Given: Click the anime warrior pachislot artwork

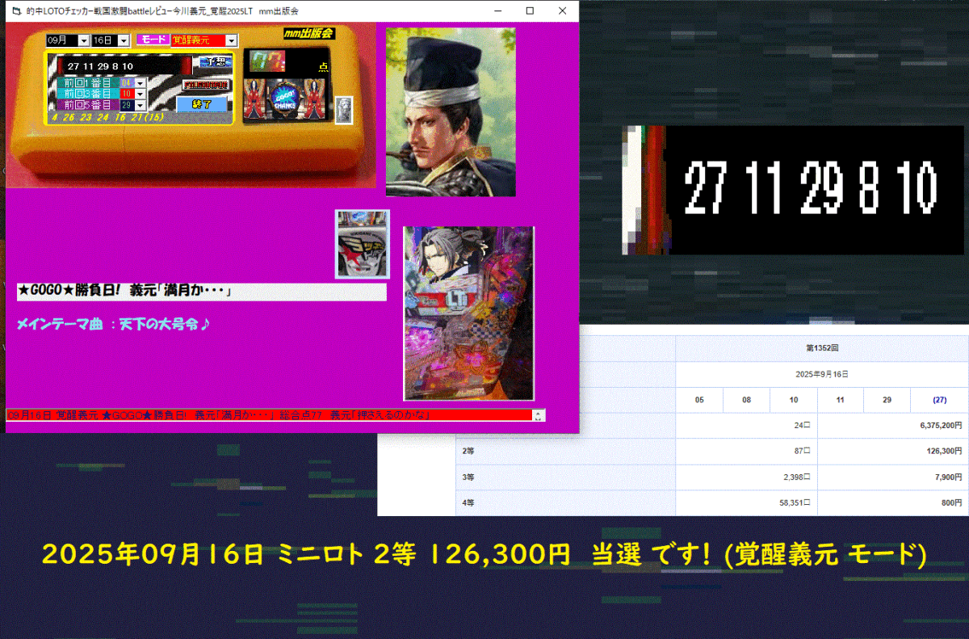Looking at the screenshot, I should (x=469, y=313).
